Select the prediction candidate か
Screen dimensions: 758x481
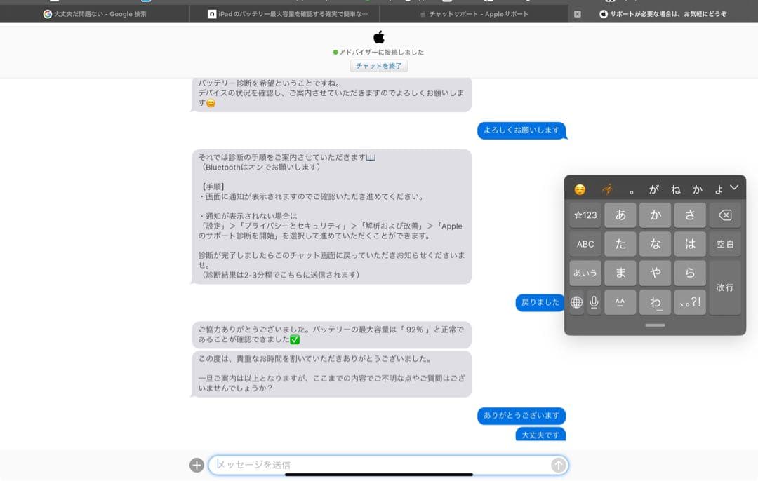[x=697, y=189]
